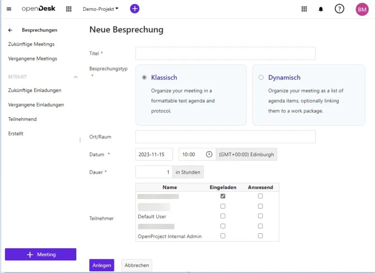Open the hamburger main menu
The height and width of the screenshot is (273, 375).
click(9, 9)
